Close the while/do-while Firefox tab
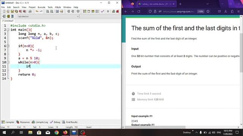The image size is (243, 136). coord(174,4)
